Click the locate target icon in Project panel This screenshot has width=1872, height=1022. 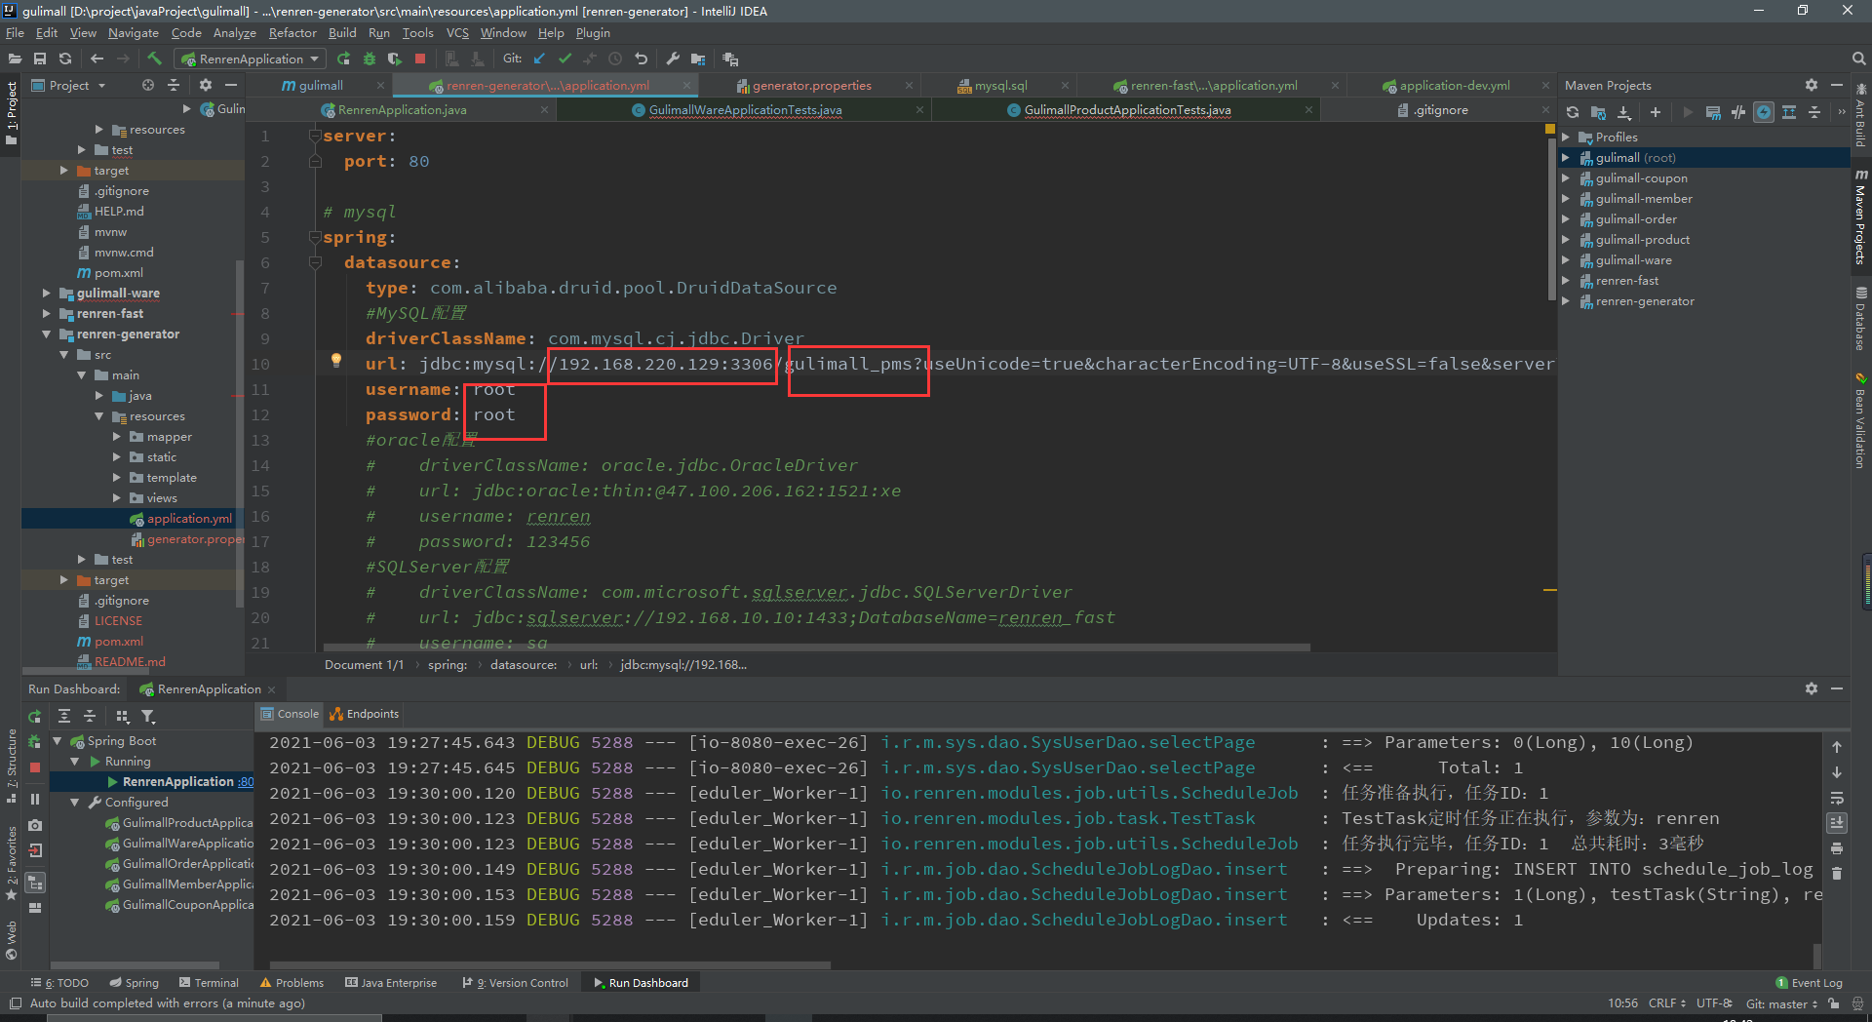pyautogui.click(x=148, y=85)
